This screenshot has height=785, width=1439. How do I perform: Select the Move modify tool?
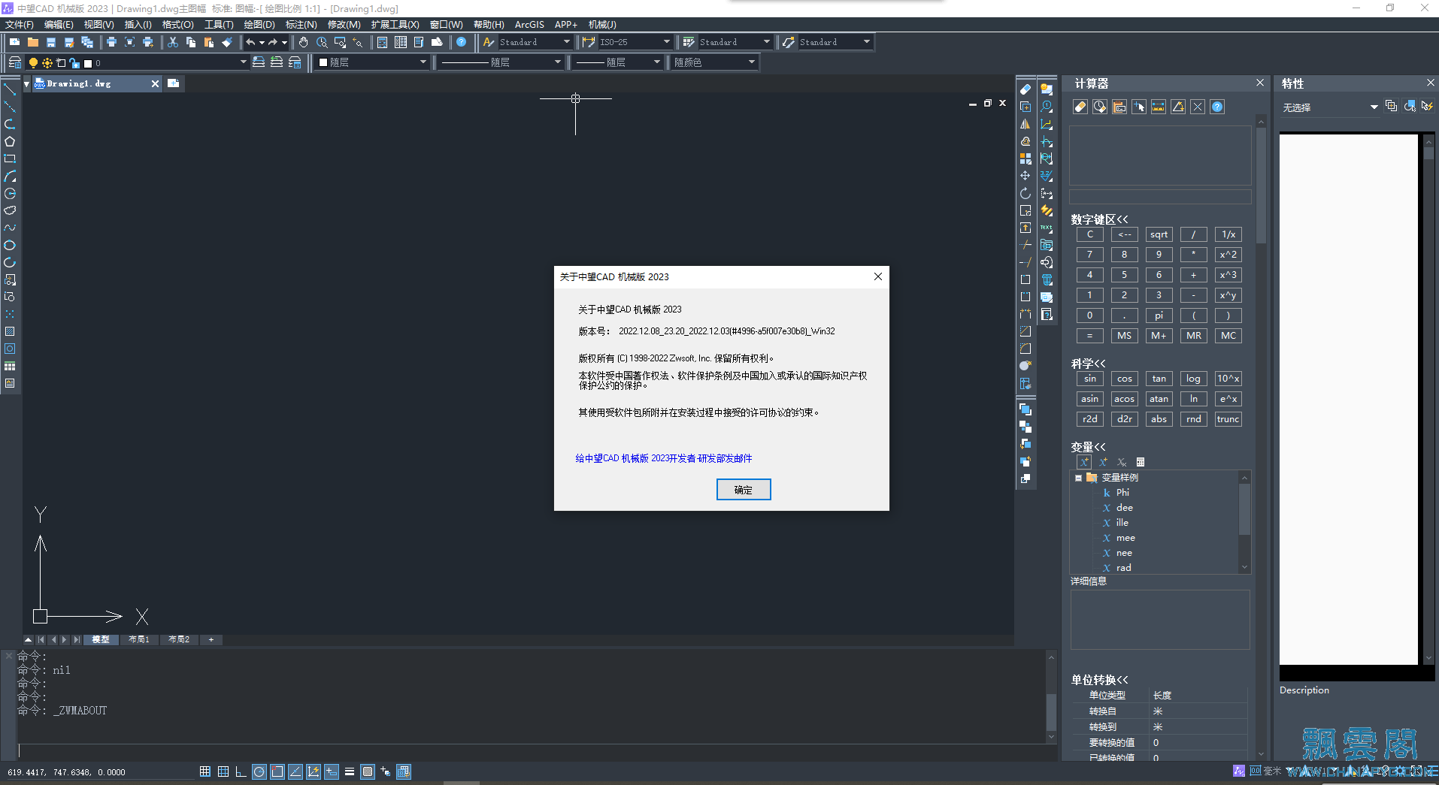1025,176
